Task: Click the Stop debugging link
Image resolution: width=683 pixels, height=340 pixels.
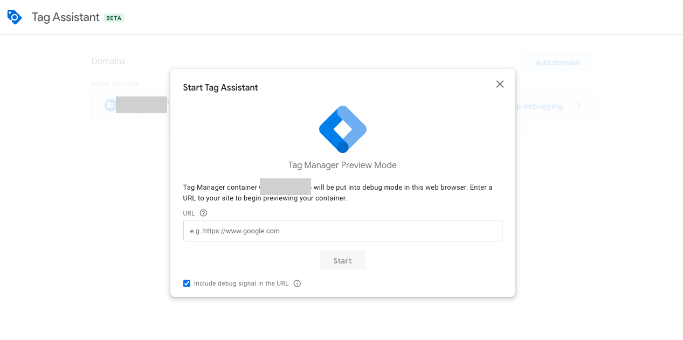Action: click(x=539, y=106)
